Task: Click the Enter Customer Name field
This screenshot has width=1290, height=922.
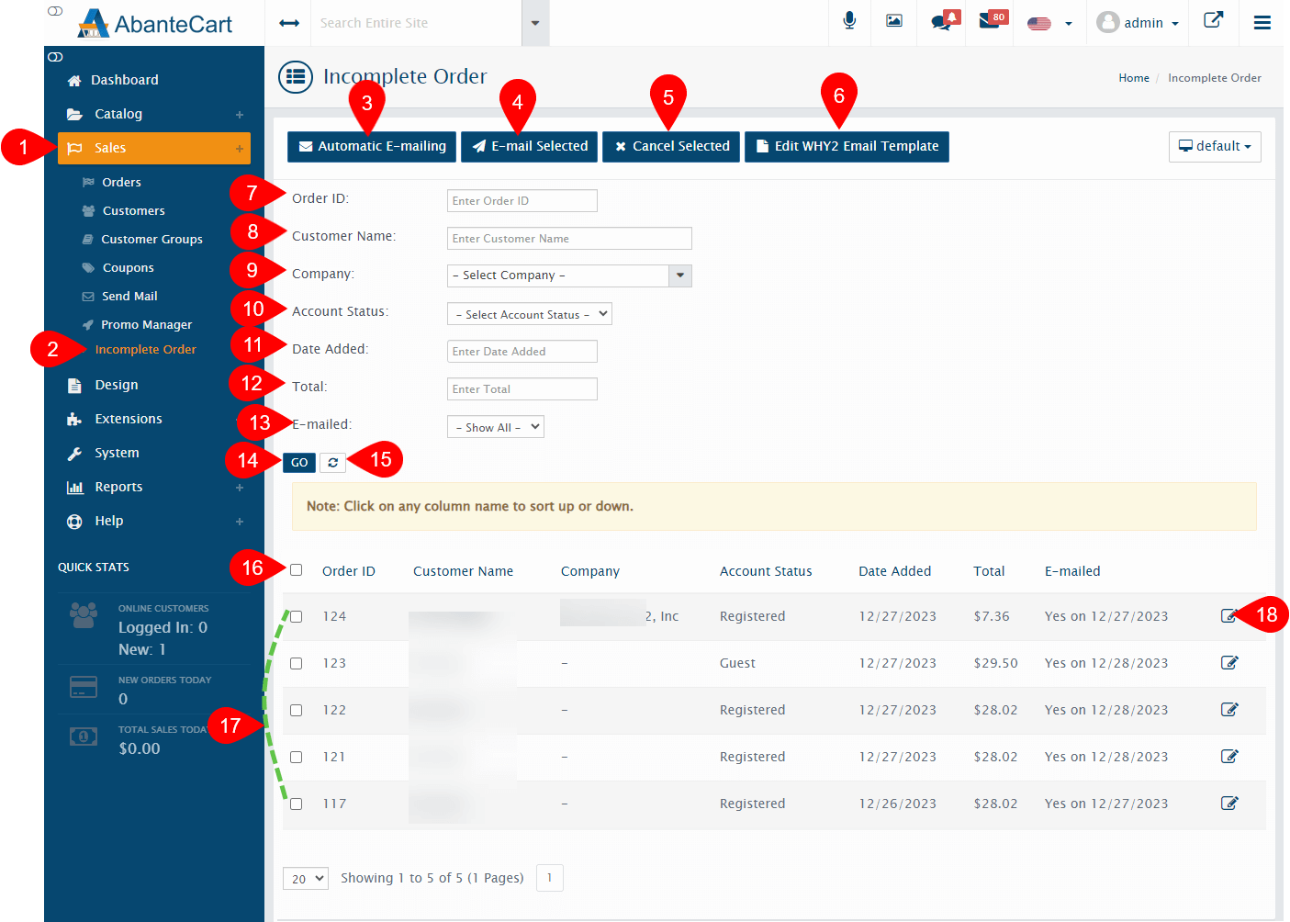Action: (x=568, y=239)
